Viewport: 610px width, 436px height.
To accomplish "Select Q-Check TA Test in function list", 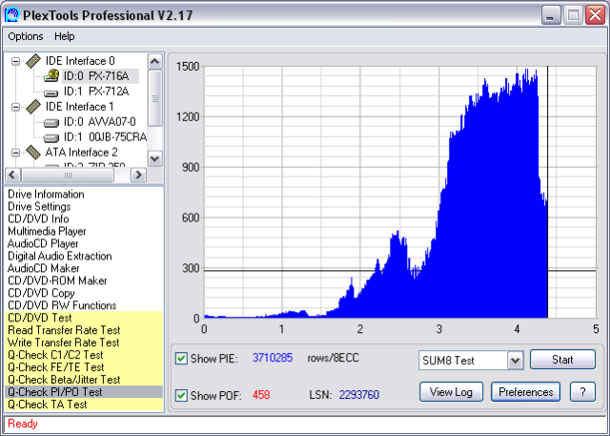I will click(x=48, y=405).
